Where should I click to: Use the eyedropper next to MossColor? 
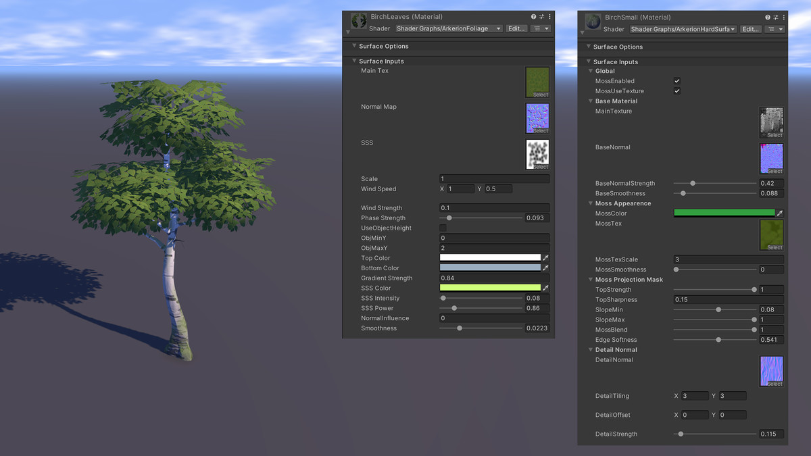(x=781, y=213)
